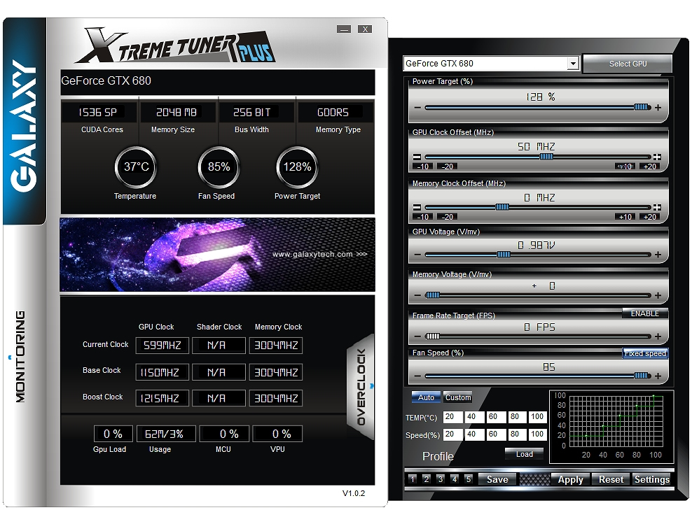Click +20 under Memory Clock Offset
Image resolution: width=692 pixels, height=510 pixels.
[650, 217]
